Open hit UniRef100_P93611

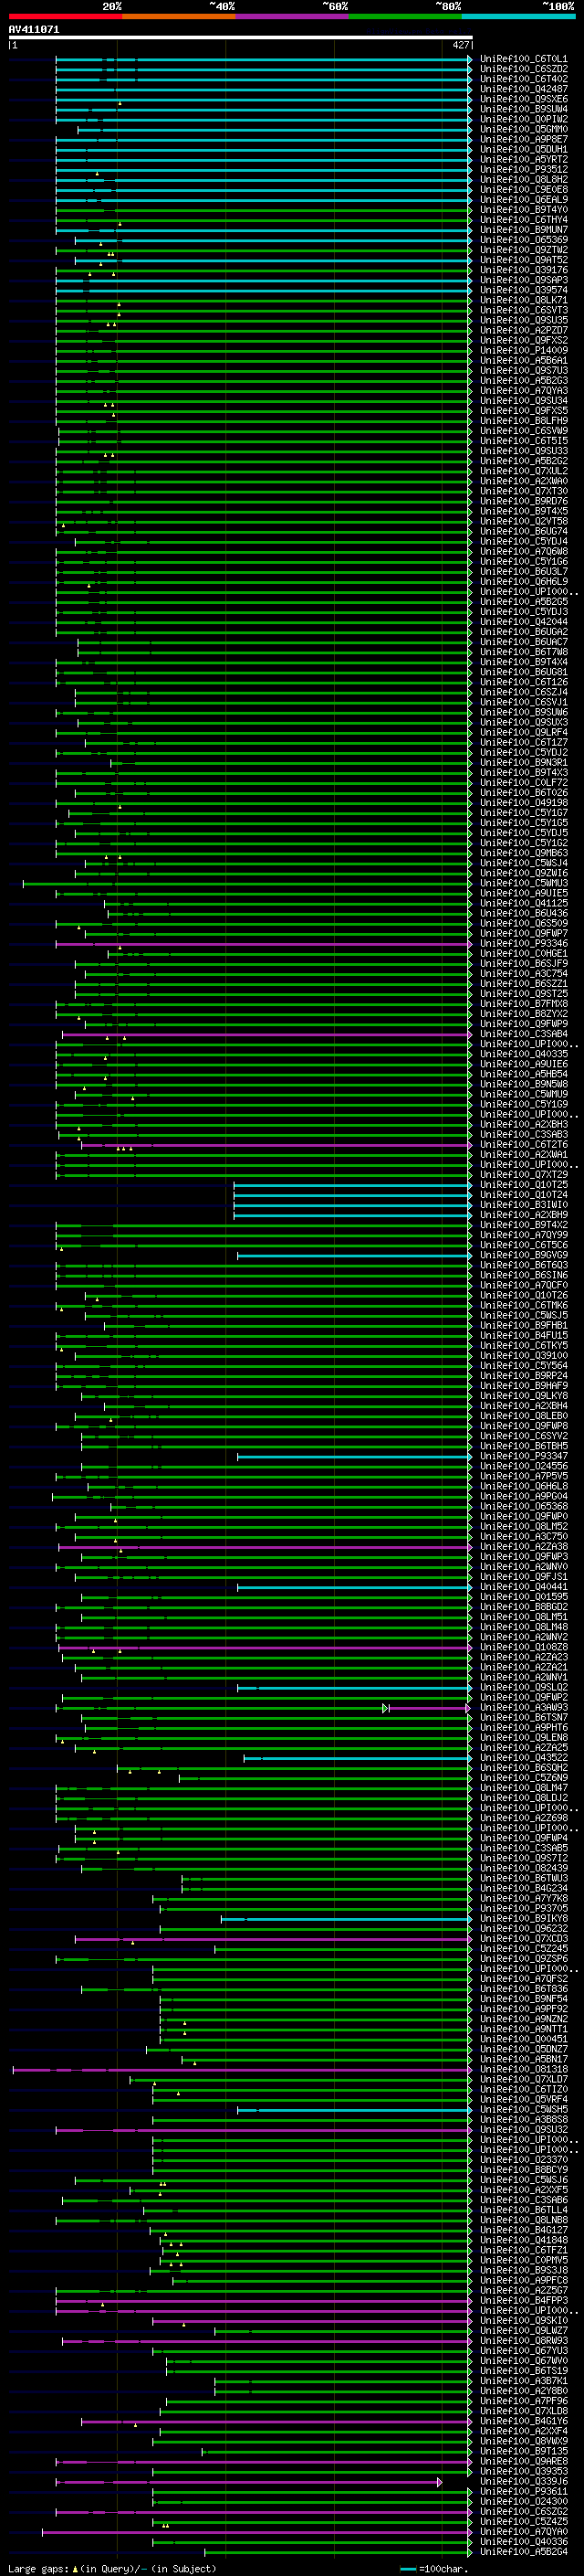[x=523, y=2492]
